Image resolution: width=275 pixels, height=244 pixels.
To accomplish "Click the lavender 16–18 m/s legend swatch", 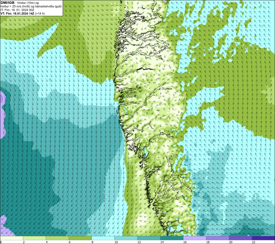I will [195, 238].
